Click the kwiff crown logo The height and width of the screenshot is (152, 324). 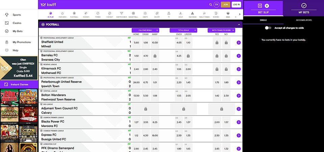pos(43,4)
